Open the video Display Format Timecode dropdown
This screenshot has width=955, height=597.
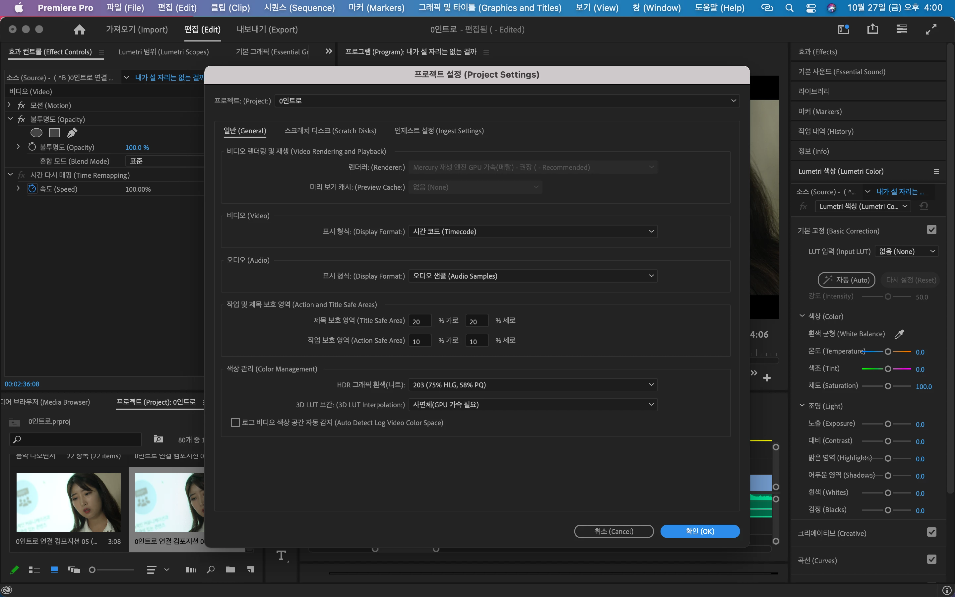tap(533, 232)
